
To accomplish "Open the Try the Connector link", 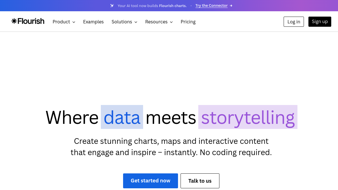I will pyautogui.click(x=212, y=6).
